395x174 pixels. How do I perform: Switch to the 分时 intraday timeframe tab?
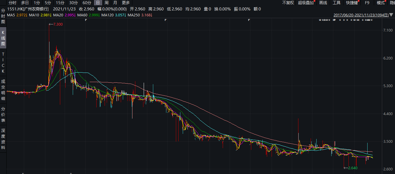[13, 3]
